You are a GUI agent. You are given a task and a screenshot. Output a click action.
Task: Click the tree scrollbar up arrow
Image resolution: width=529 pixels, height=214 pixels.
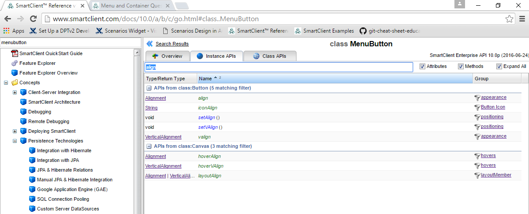pyautogui.click(x=137, y=53)
